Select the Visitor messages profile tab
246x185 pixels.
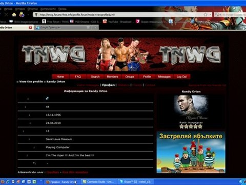point(88,85)
